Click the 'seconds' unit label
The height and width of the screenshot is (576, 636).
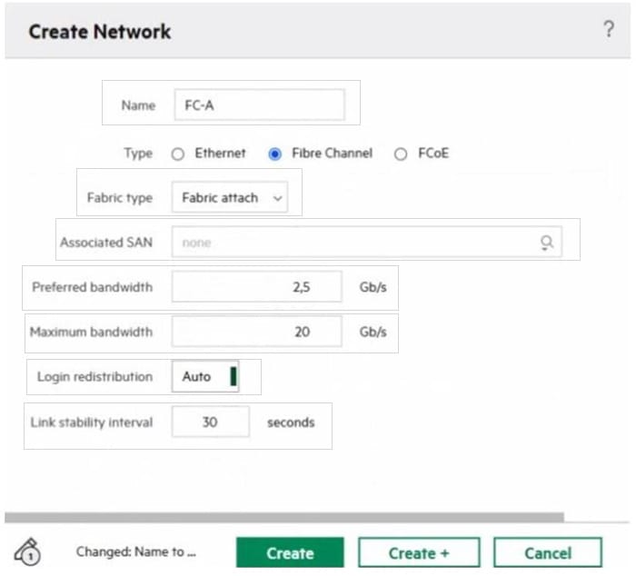tap(291, 422)
